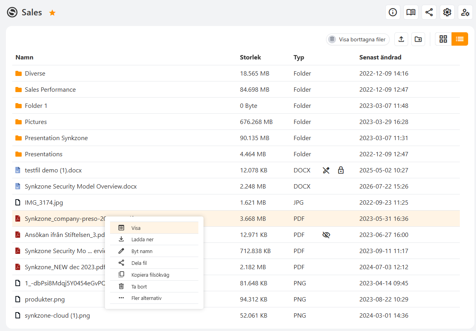Sort by the Namn column header
The width and height of the screenshot is (476, 331).
coord(24,57)
